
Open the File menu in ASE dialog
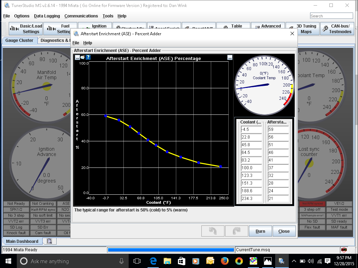click(76, 43)
